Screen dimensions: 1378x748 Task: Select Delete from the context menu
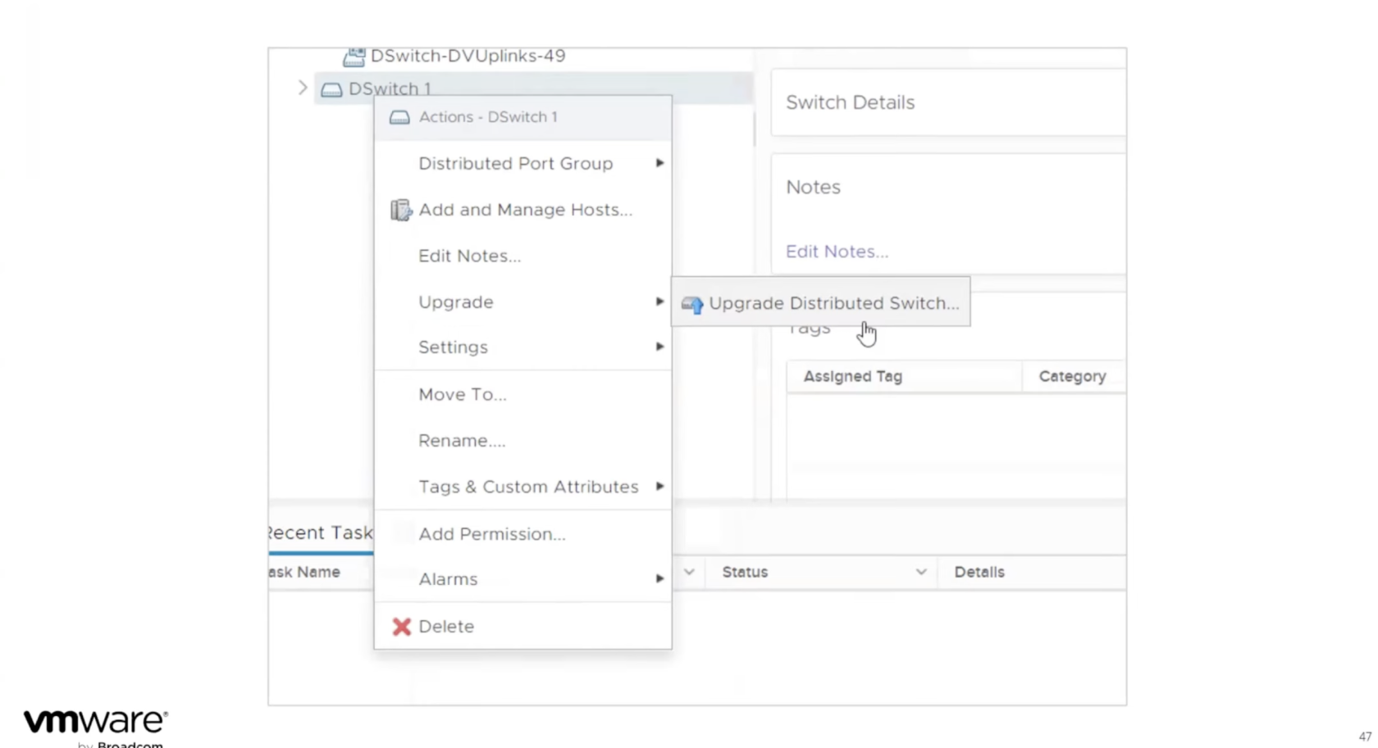click(522, 626)
